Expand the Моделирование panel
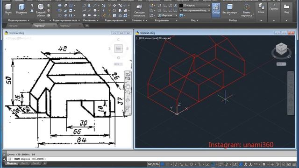The height and width of the screenshot is (168, 299). 19,20
